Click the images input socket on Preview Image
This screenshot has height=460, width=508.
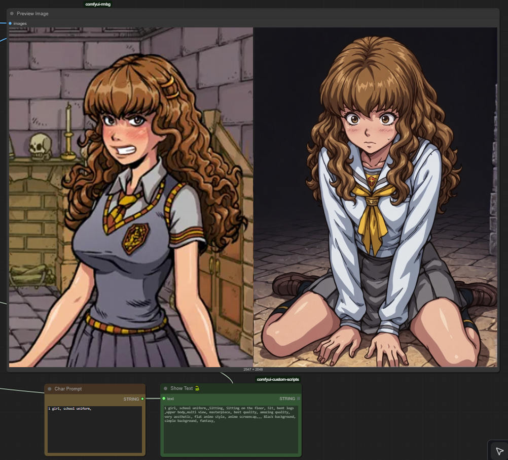pos(10,23)
